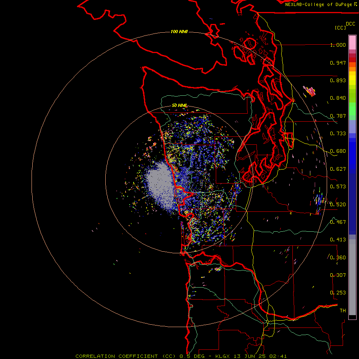This screenshot has width=359, height=359.
Task: Click the TH label on the color scale
Action: 343,311
